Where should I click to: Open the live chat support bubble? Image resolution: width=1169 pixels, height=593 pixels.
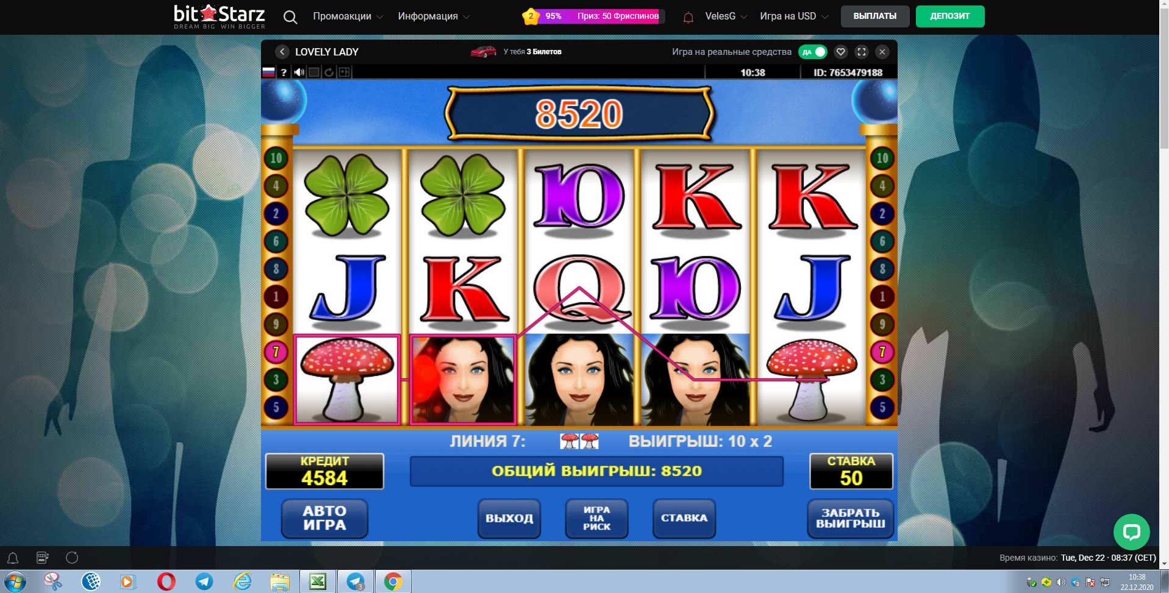1131,531
